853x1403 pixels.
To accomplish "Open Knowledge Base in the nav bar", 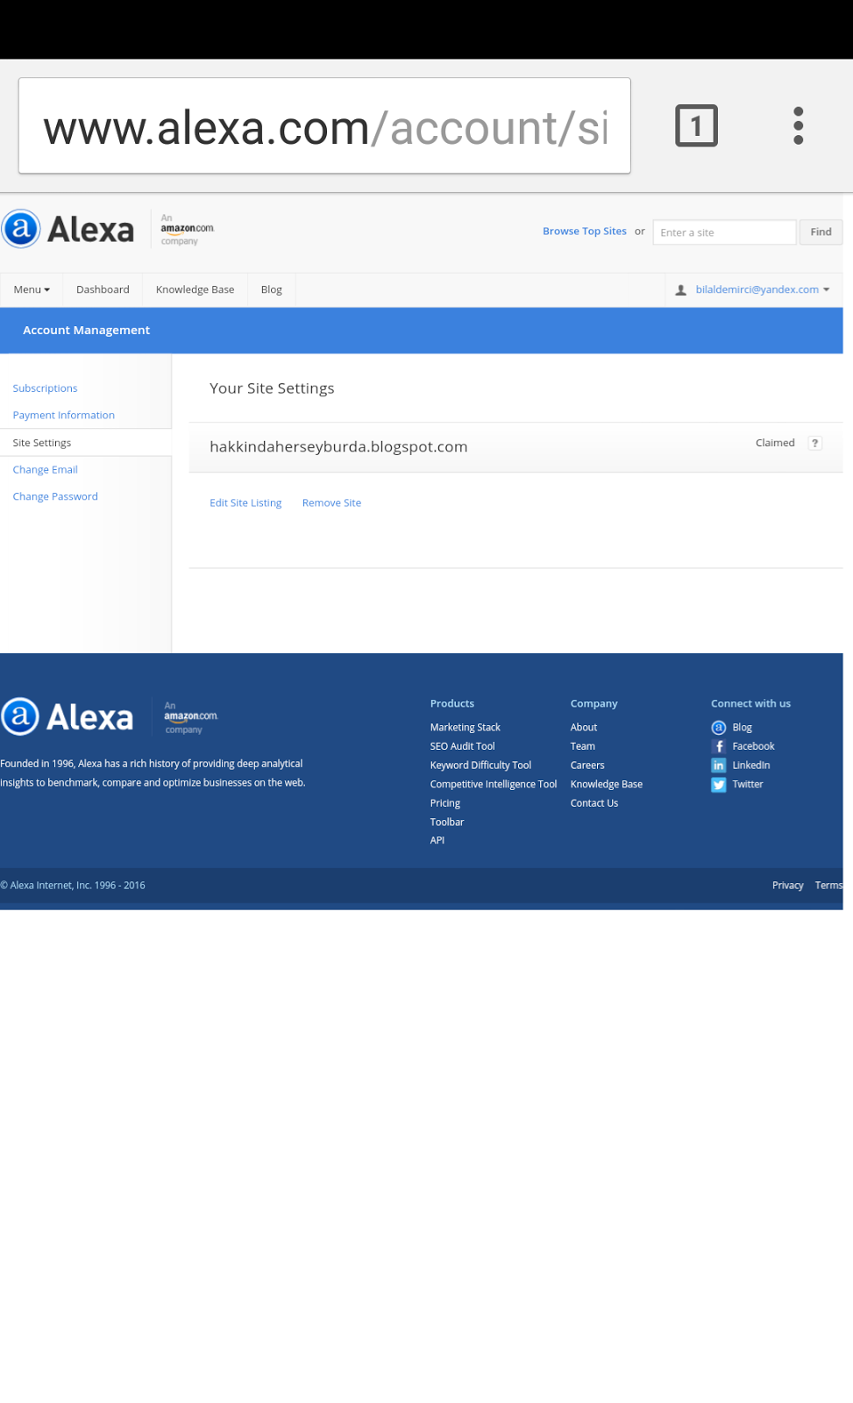I will pyautogui.click(x=195, y=289).
